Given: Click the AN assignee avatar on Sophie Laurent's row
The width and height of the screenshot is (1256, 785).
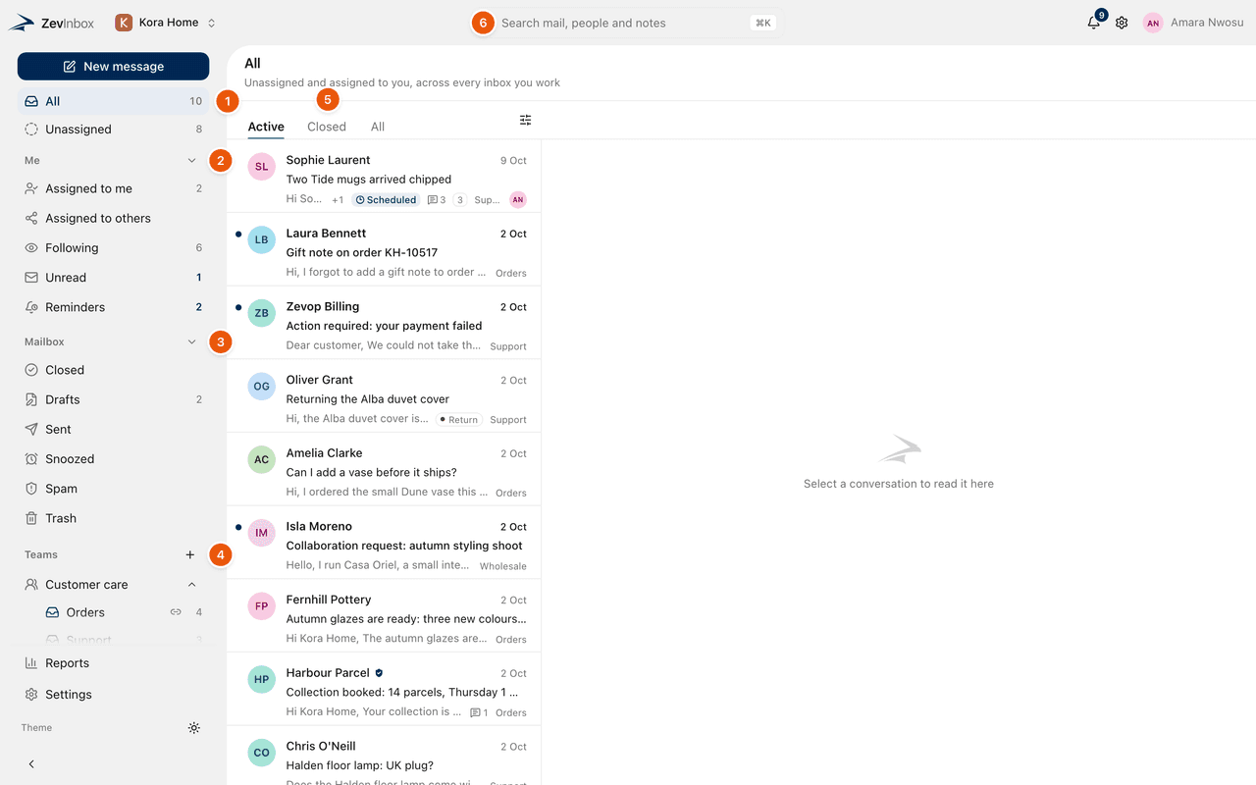Looking at the screenshot, I should click(x=518, y=200).
